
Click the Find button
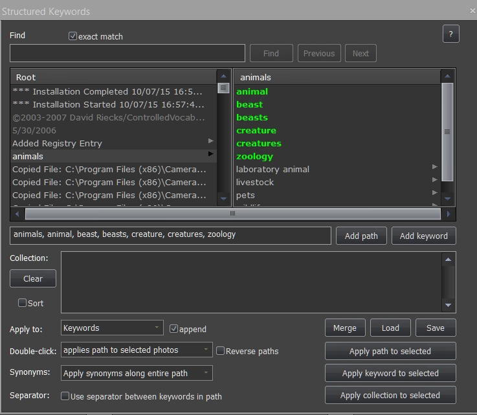coord(271,53)
